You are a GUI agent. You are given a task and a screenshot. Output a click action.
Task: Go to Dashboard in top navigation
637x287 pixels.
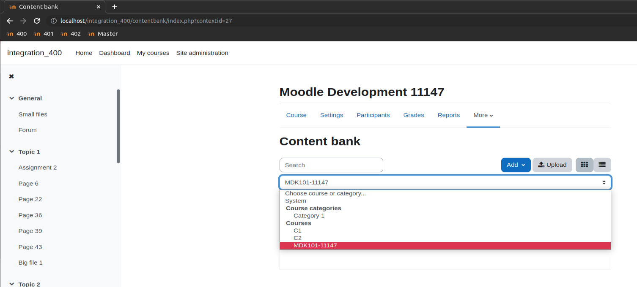click(x=115, y=53)
